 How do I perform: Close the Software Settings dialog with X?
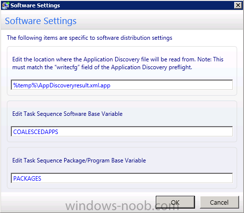click(x=238, y=5)
